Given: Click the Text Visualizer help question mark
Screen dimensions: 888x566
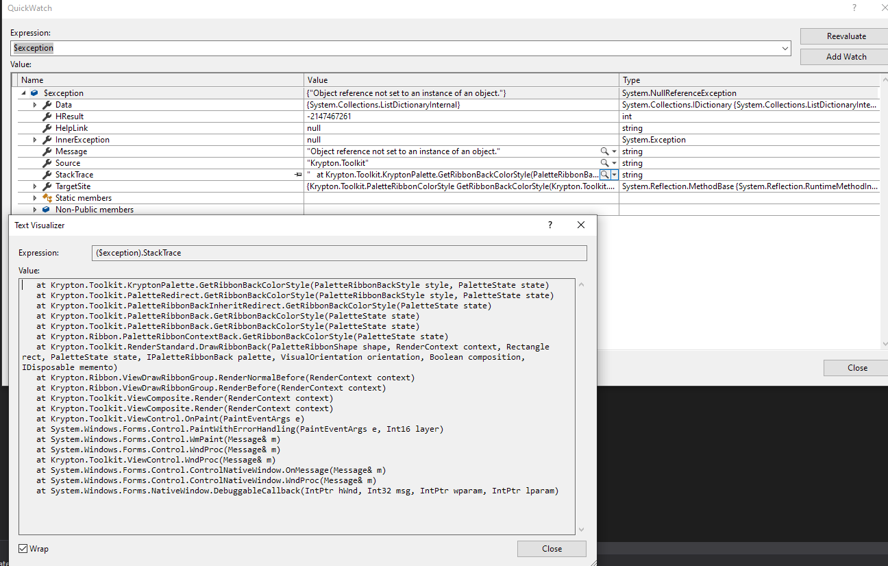Looking at the screenshot, I should 550,224.
